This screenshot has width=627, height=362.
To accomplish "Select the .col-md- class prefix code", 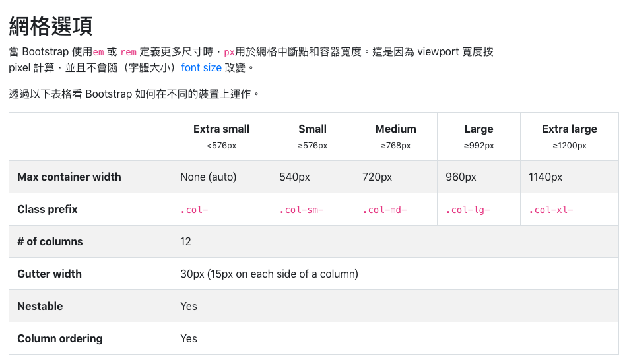I will click(x=385, y=210).
